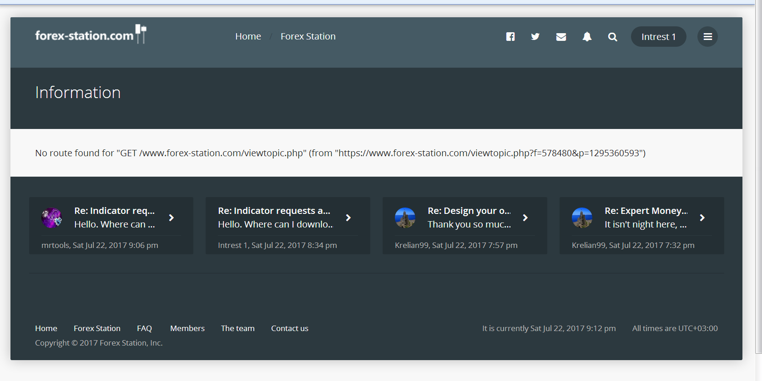Open "Re: Indicator requests a..." post title
Viewport: 762px width, 381px height.
pos(274,211)
